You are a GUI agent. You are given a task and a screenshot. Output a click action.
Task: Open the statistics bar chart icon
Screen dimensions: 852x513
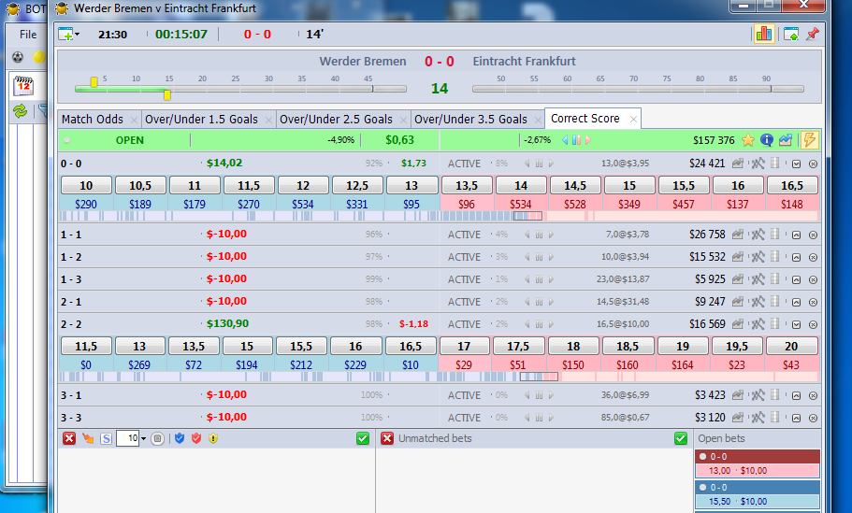(x=763, y=35)
